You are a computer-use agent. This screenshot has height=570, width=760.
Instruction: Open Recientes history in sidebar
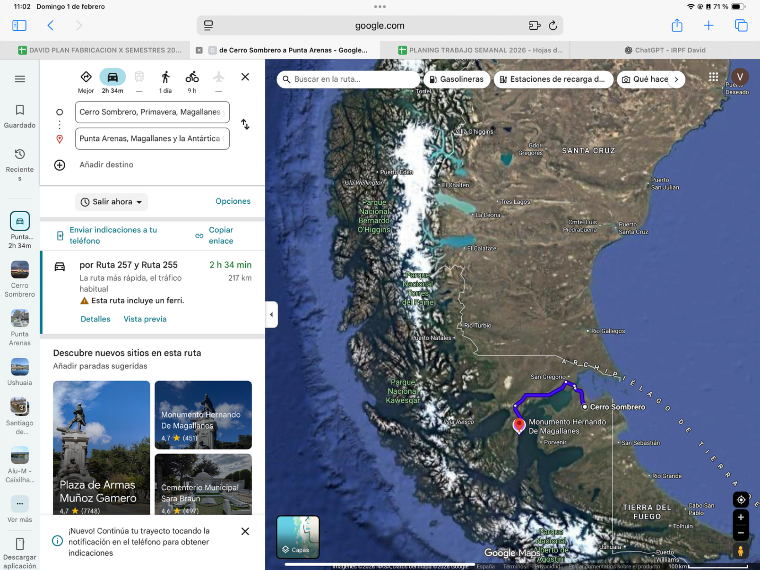click(x=20, y=165)
